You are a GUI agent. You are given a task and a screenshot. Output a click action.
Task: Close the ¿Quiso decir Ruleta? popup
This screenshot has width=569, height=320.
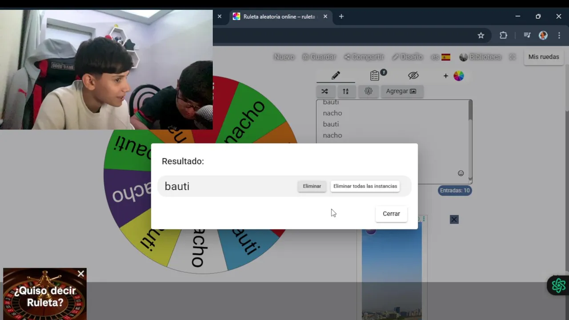click(x=81, y=274)
